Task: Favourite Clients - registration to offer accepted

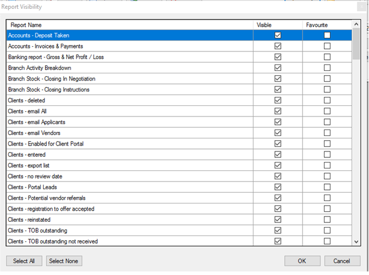Action: click(x=327, y=209)
